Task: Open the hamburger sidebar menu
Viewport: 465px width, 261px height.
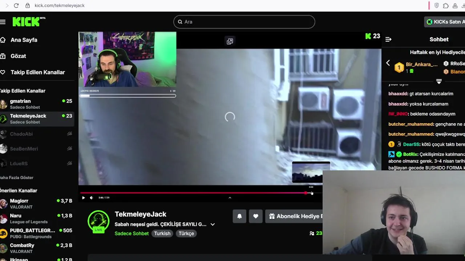Action: click(x=3, y=22)
